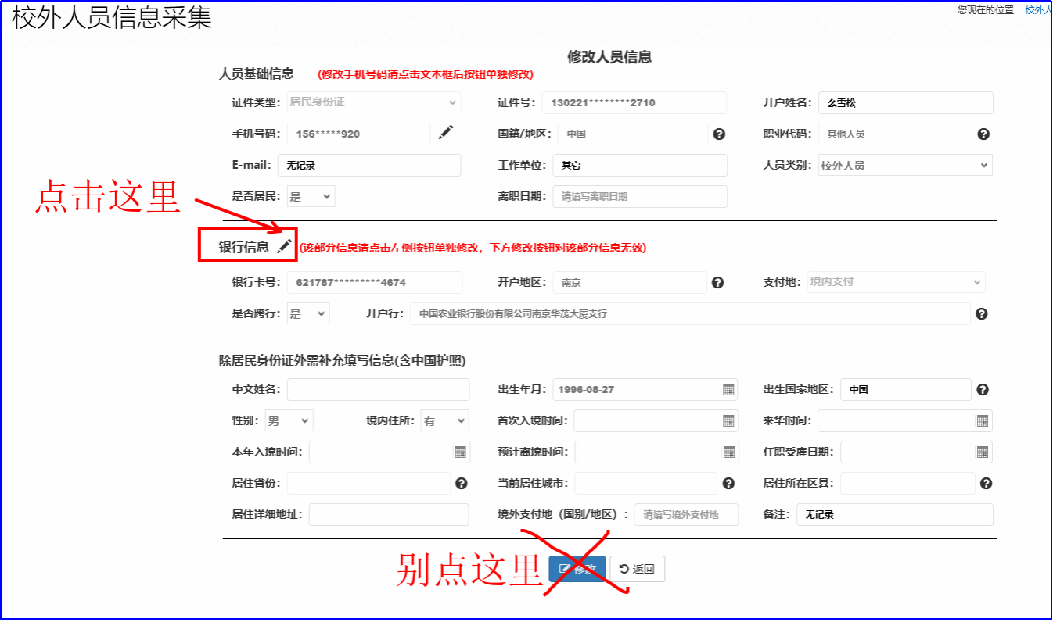The image size is (1053, 622).
Task: Click help icon beside 当前居住城市
Action: coord(728,484)
